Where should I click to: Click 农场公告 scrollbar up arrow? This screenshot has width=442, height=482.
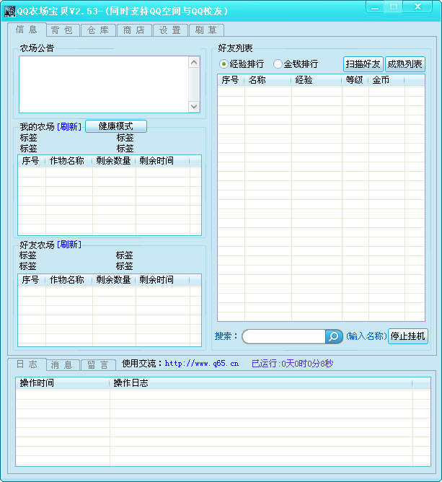(x=194, y=62)
